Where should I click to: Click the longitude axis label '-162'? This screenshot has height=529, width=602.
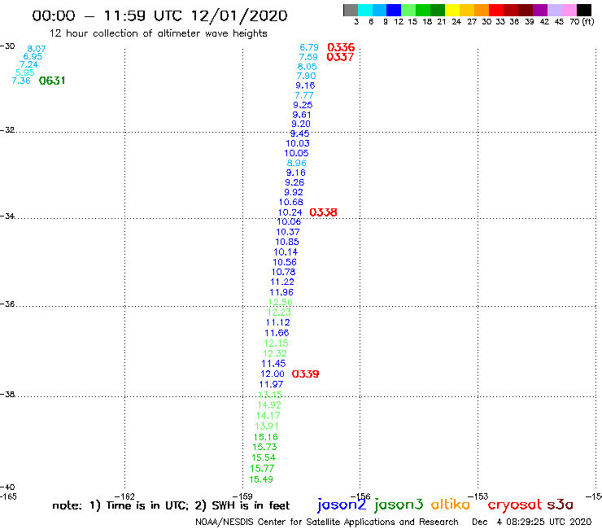(124, 496)
